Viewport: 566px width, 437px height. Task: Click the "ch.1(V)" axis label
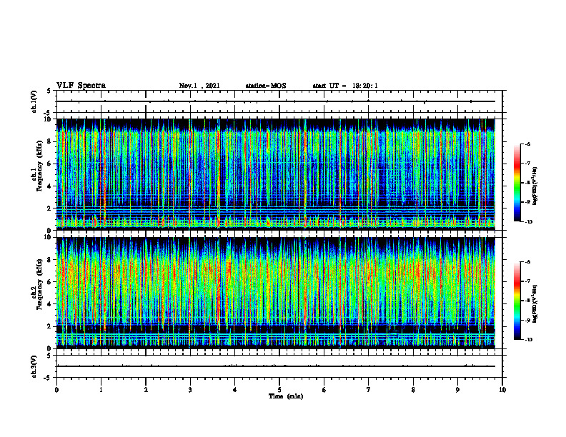[x=34, y=101]
